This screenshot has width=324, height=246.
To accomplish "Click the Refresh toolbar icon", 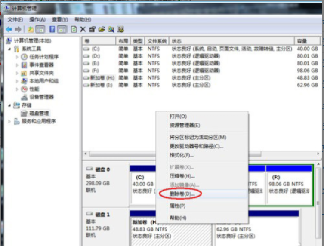I will pyautogui.click(x=74, y=29).
